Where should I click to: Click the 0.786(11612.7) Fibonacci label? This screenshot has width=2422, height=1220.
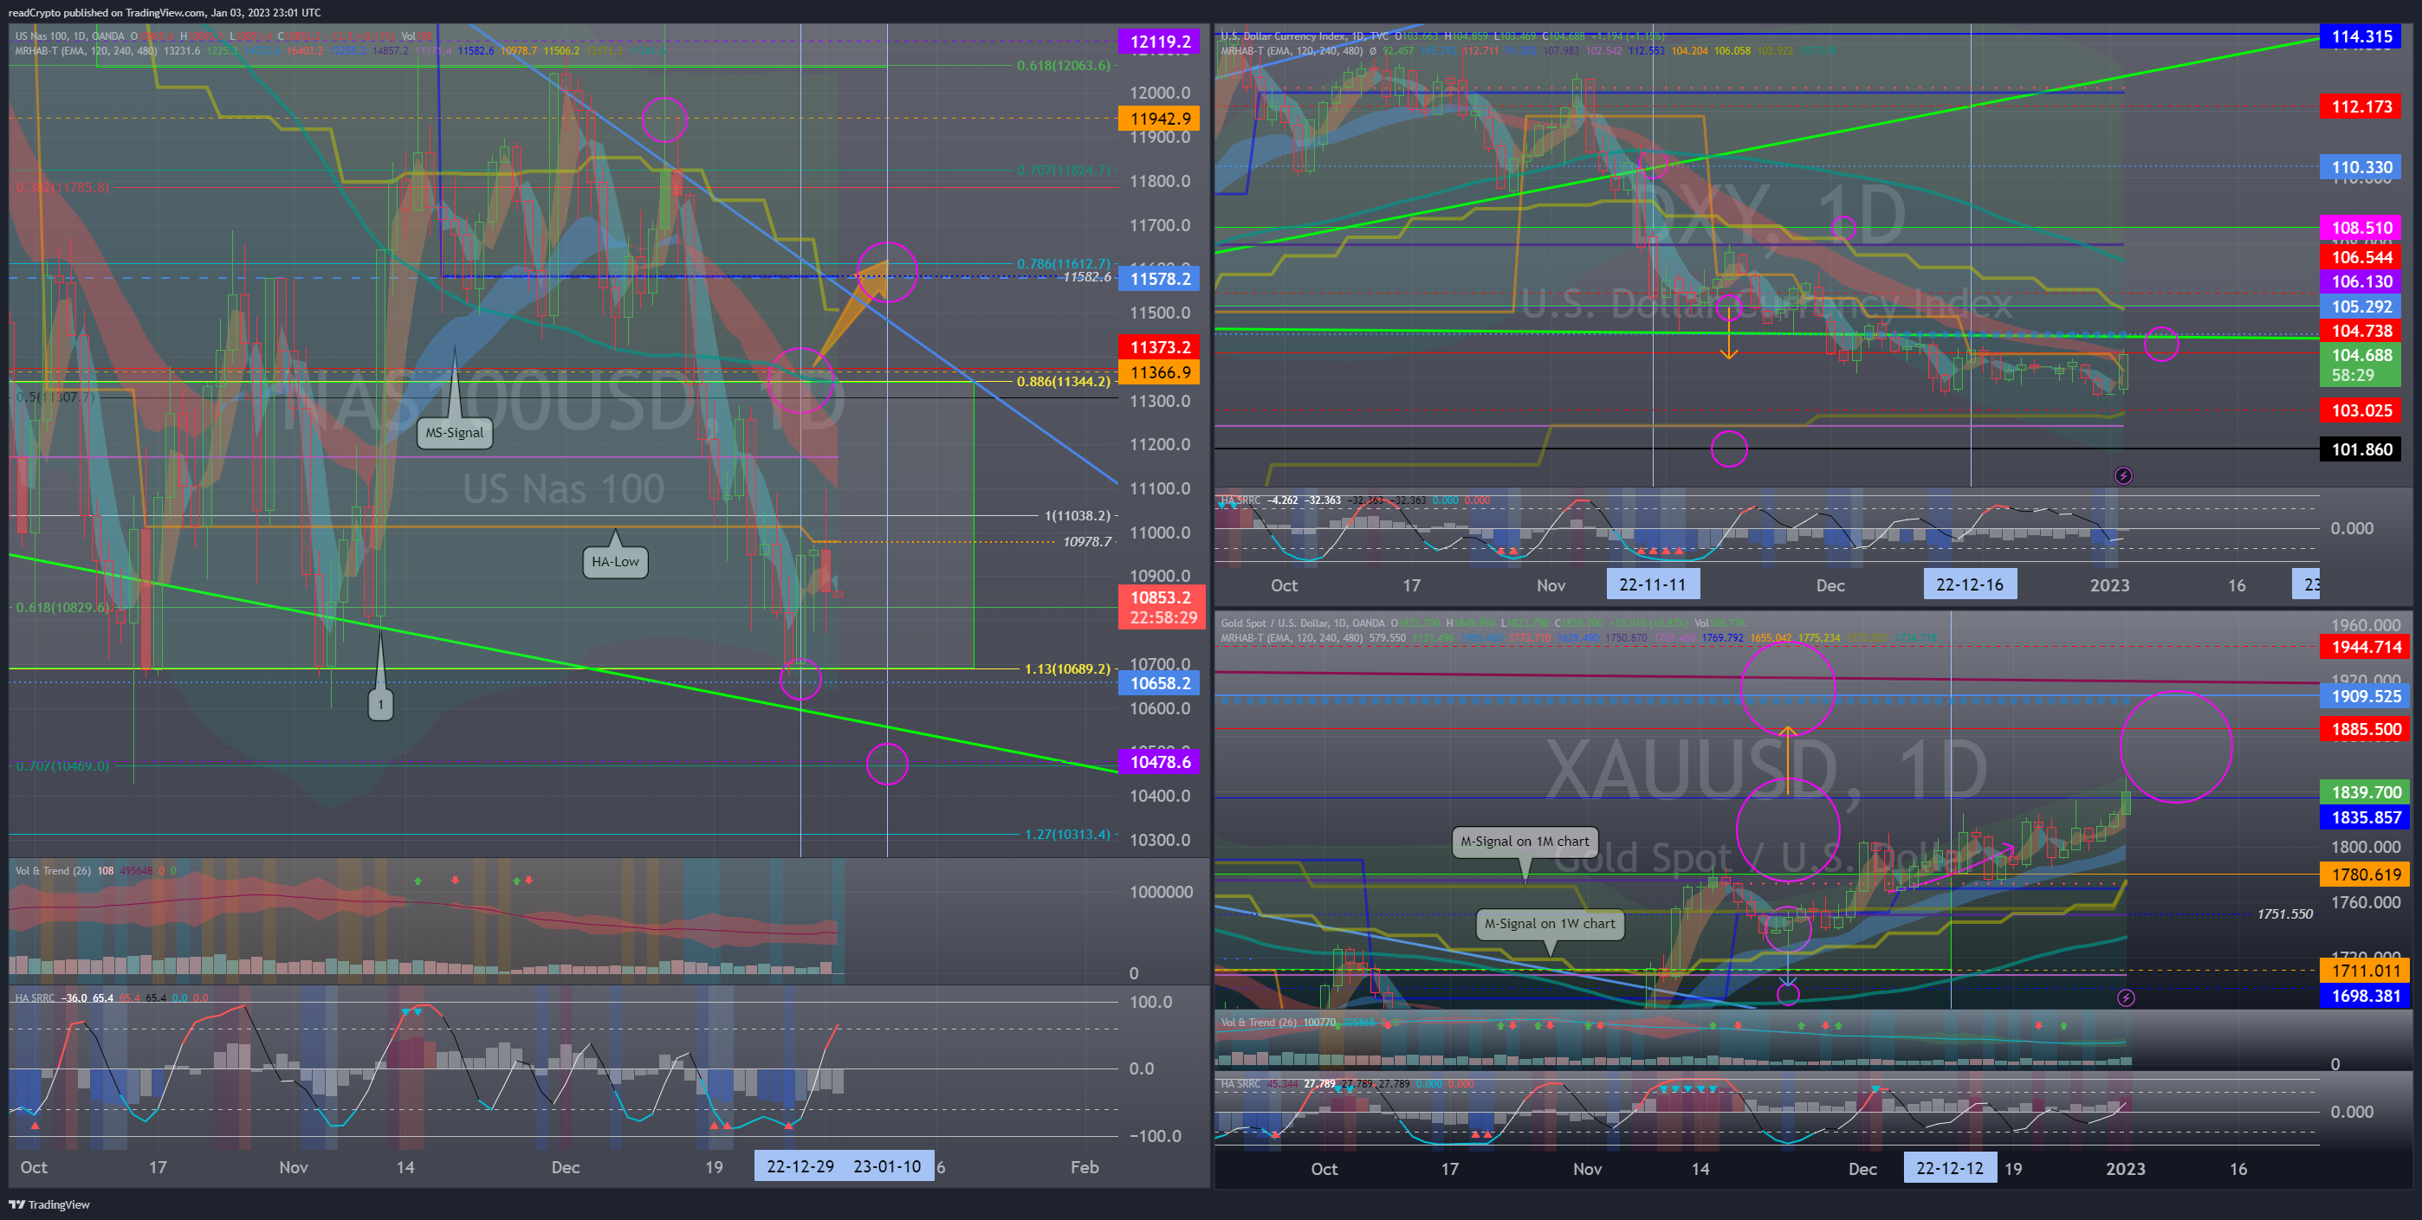coord(1064,263)
